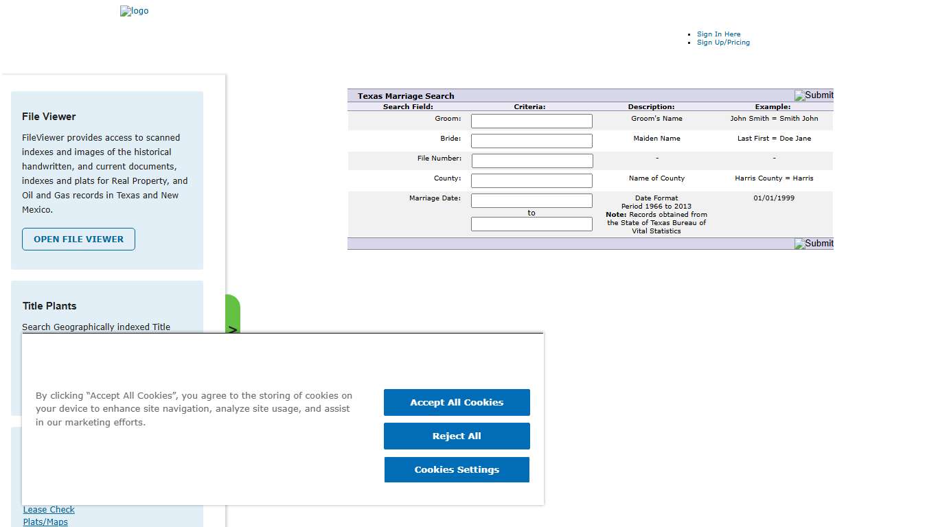938x527 pixels.
Task: Open the Sign Up/Pricing link
Action: click(x=723, y=42)
